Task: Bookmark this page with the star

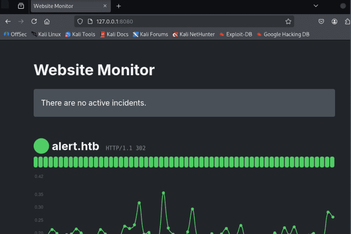Action: tap(289, 22)
